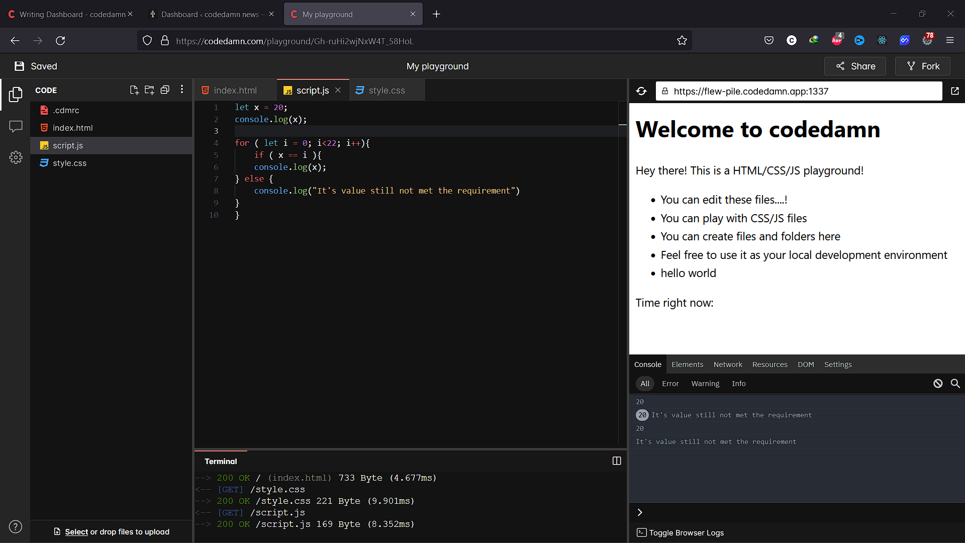Open the preview in a new browser tab
Screen dimensions: 965x543
tap(955, 91)
